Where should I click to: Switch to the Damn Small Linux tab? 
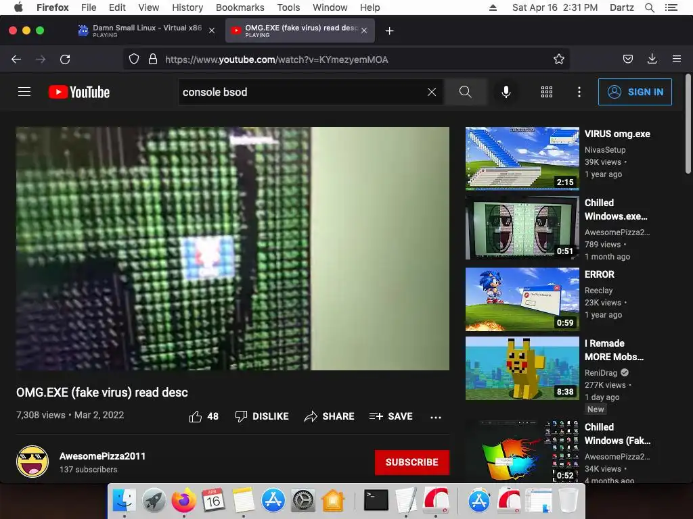147,30
